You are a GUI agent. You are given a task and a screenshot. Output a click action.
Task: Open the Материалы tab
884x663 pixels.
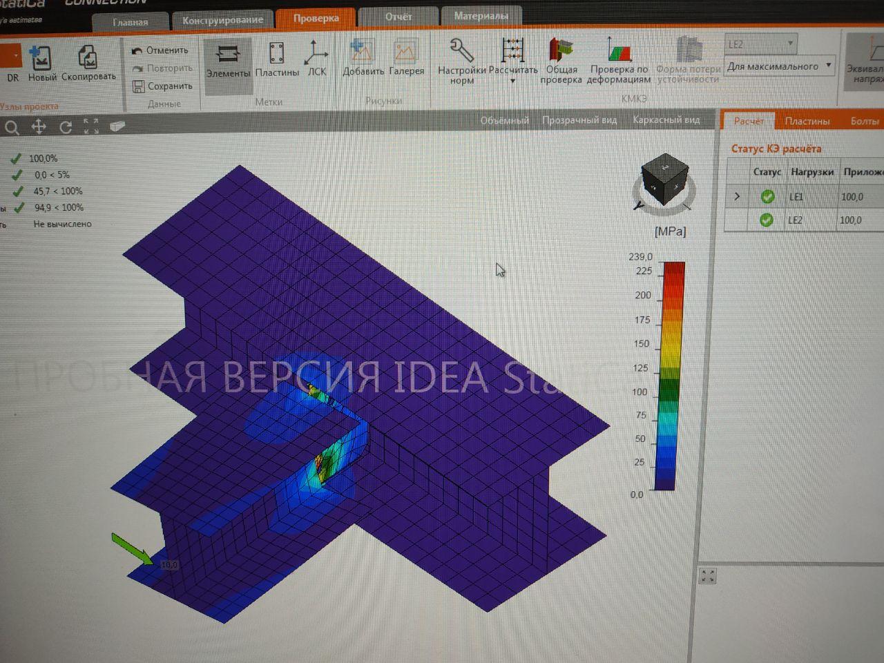click(481, 15)
